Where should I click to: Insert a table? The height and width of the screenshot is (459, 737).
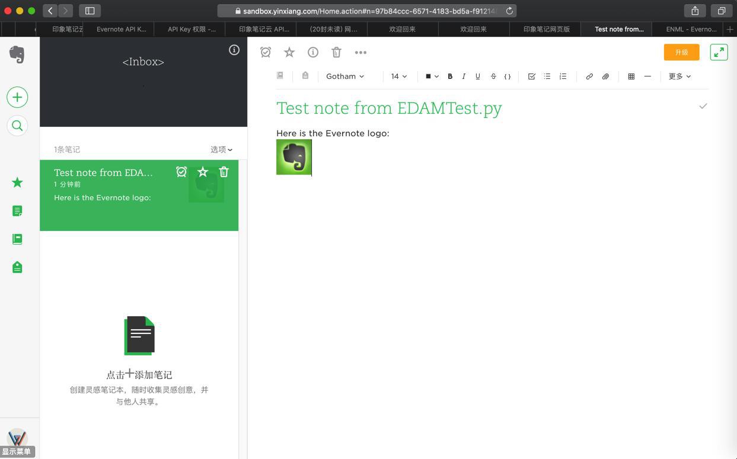click(x=631, y=76)
